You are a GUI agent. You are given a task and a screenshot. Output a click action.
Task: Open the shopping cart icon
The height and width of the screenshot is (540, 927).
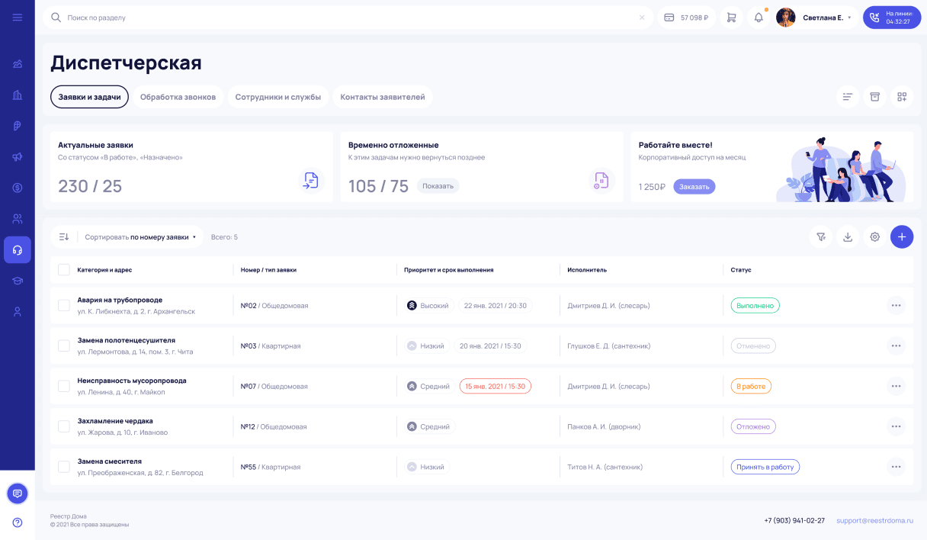coord(731,18)
